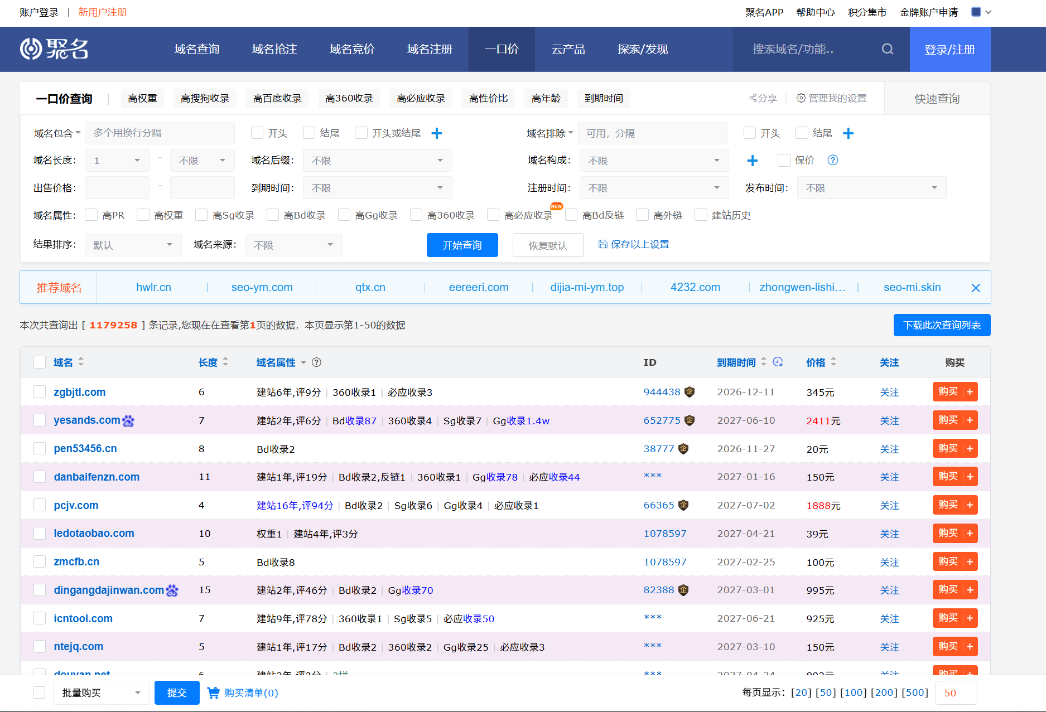Screen dimensions: 1046x712
Task: Click the blue plus icon beside 开头或结尾
Action: [437, 133]
